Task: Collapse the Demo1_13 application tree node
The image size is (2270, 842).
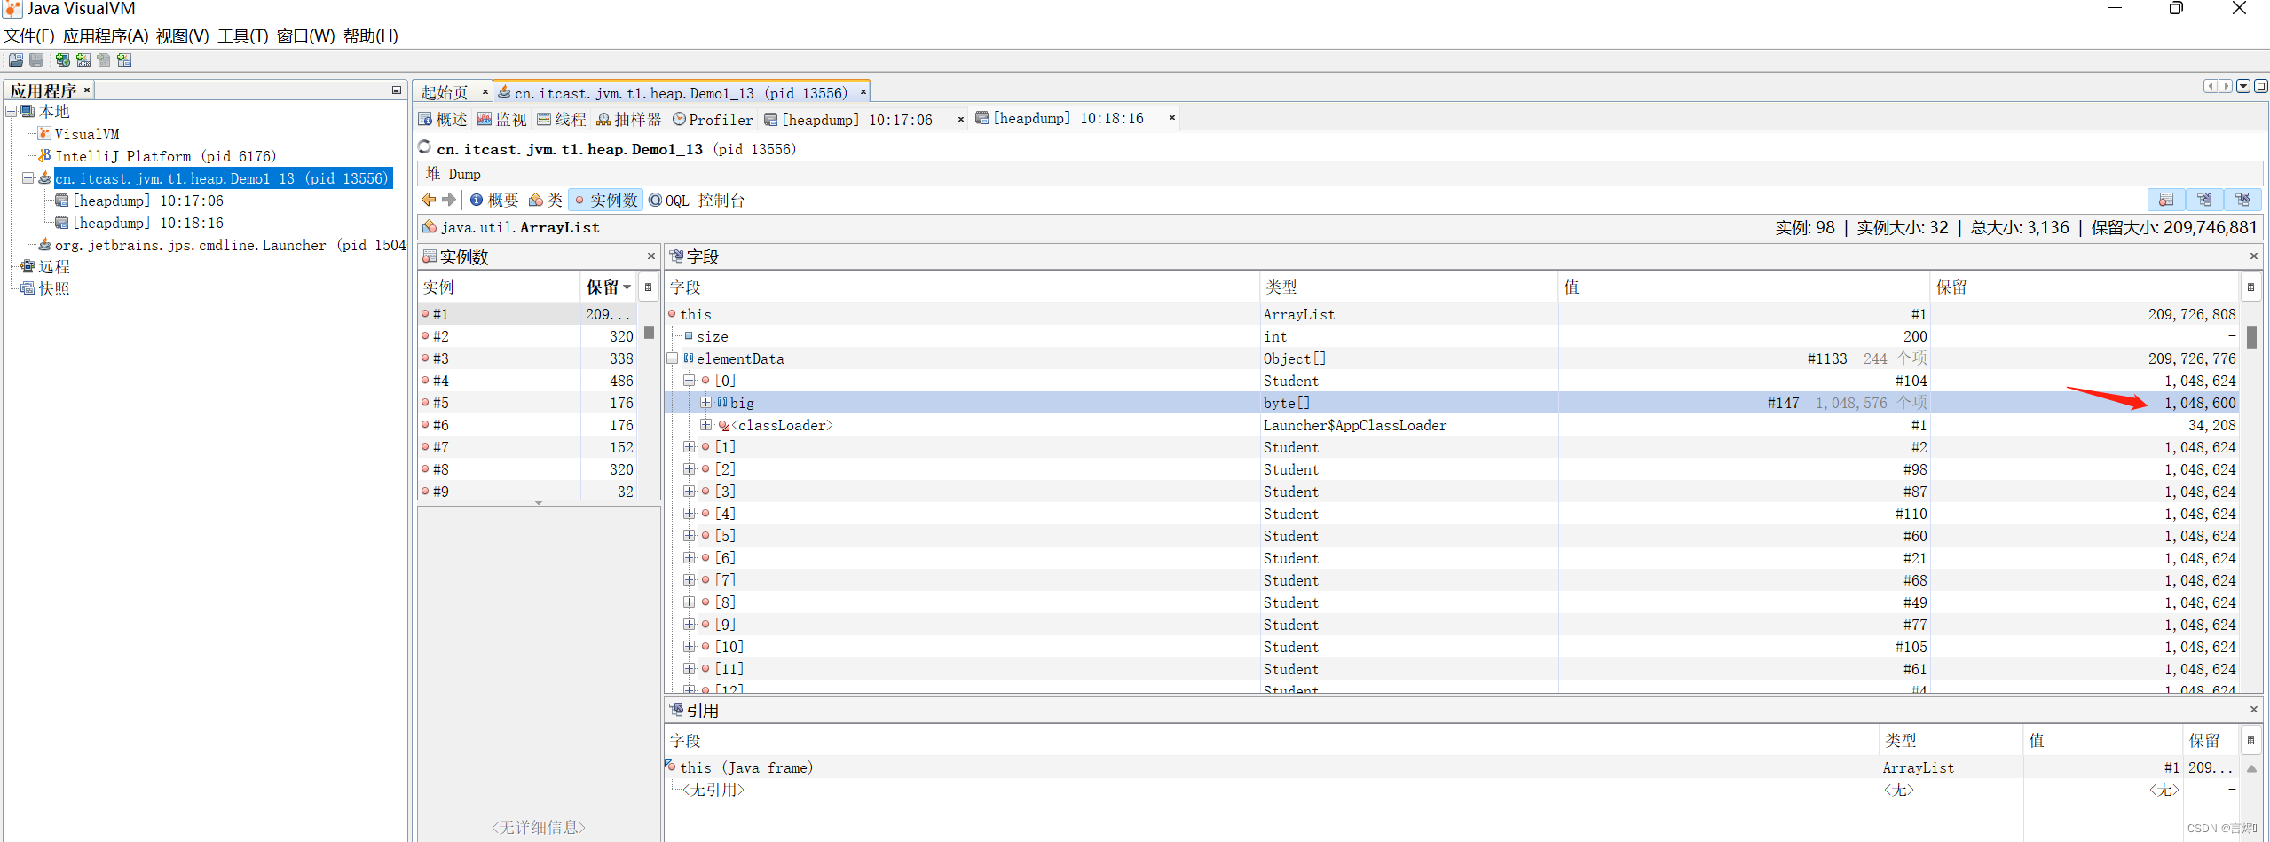Action: [x=28, y=178]
